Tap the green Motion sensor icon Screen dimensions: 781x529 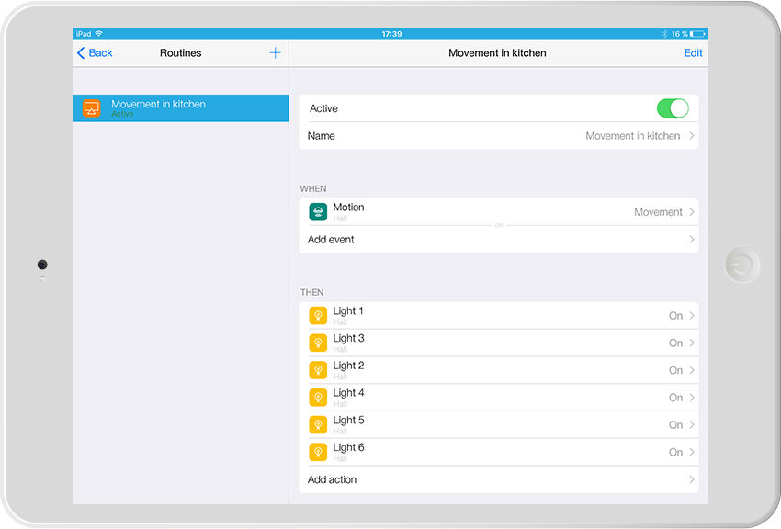[x=318, y=212]
